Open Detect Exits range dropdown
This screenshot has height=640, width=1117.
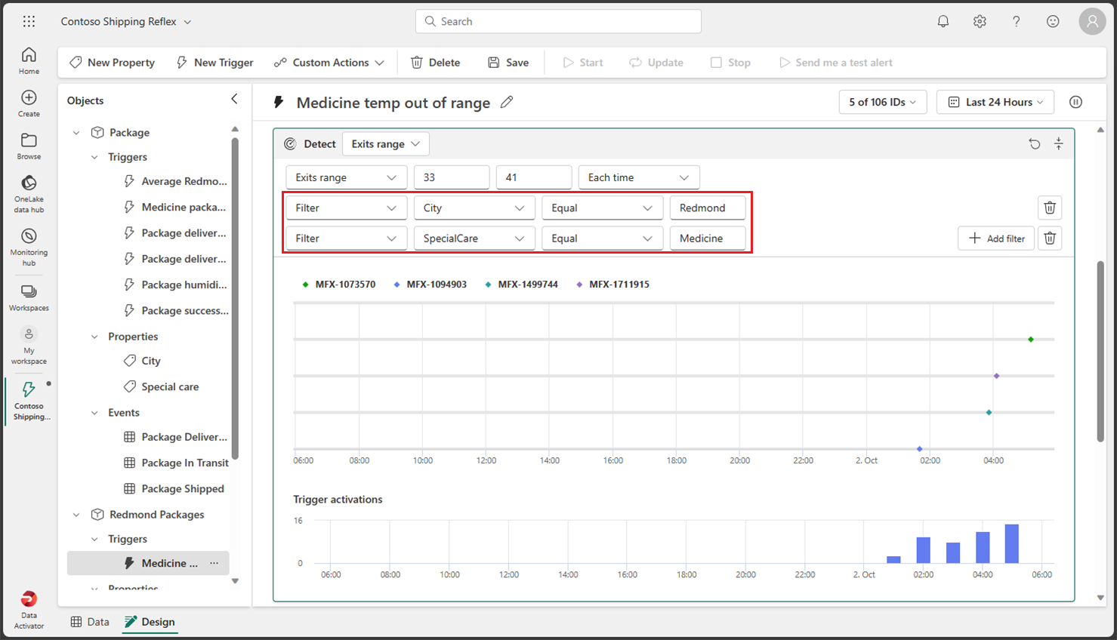(385, 143)
